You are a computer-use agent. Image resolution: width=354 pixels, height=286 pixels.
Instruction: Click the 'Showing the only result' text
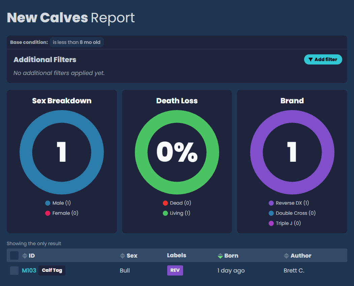34,243
